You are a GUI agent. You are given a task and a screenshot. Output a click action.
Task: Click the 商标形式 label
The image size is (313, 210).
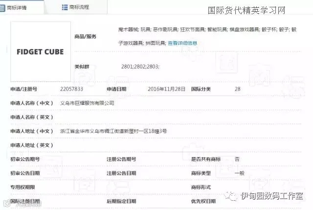click(x=201, y=187)
